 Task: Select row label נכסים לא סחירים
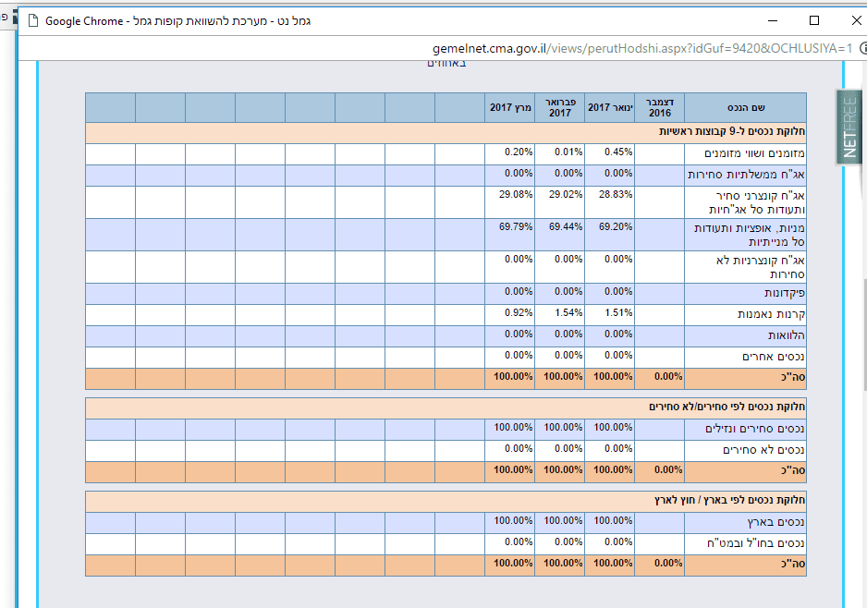click(x=763, y=451)
